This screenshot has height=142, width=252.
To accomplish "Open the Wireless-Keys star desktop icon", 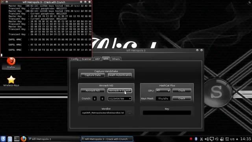I will [x=11, y=81].
